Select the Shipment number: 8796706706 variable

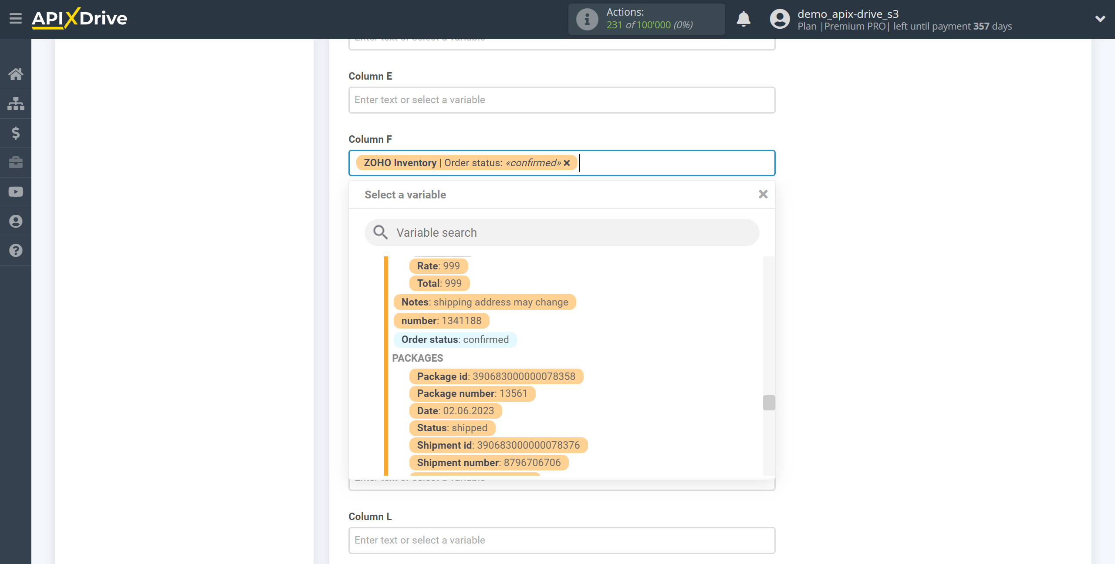pyautogui.click(x=489, y=463)
